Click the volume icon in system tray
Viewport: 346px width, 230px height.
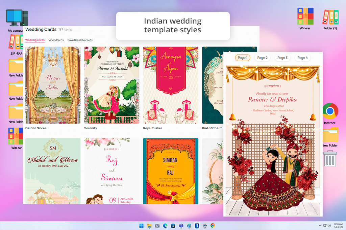pos(329,226)
